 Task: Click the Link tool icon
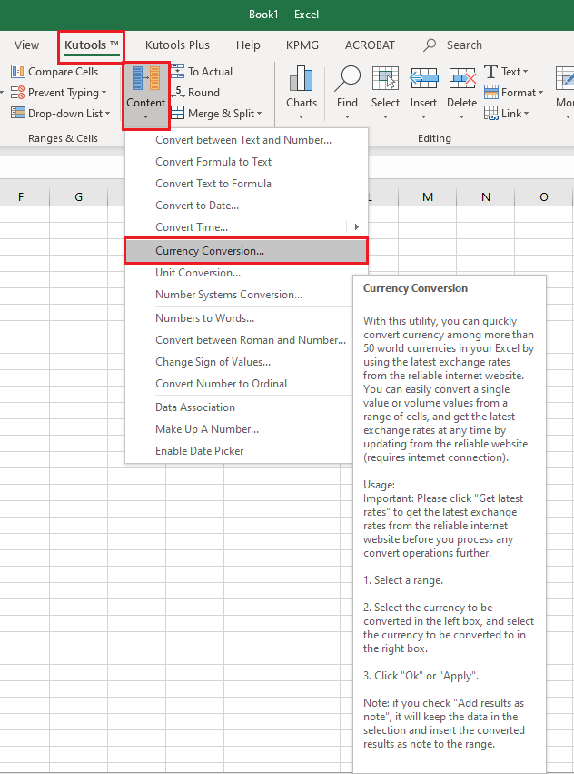[490, 113]
